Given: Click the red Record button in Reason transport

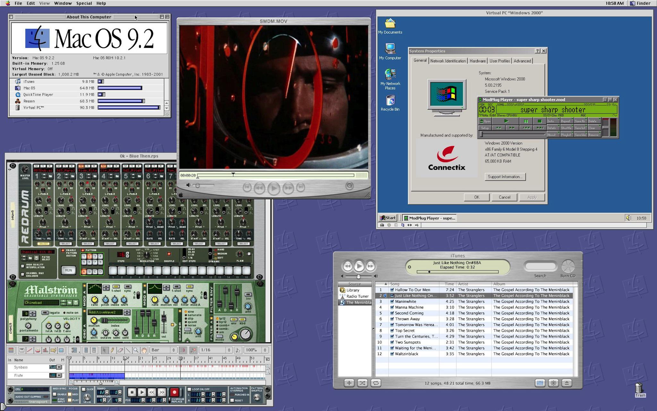Looking at the screenshot, I should (x=174, y=392).
